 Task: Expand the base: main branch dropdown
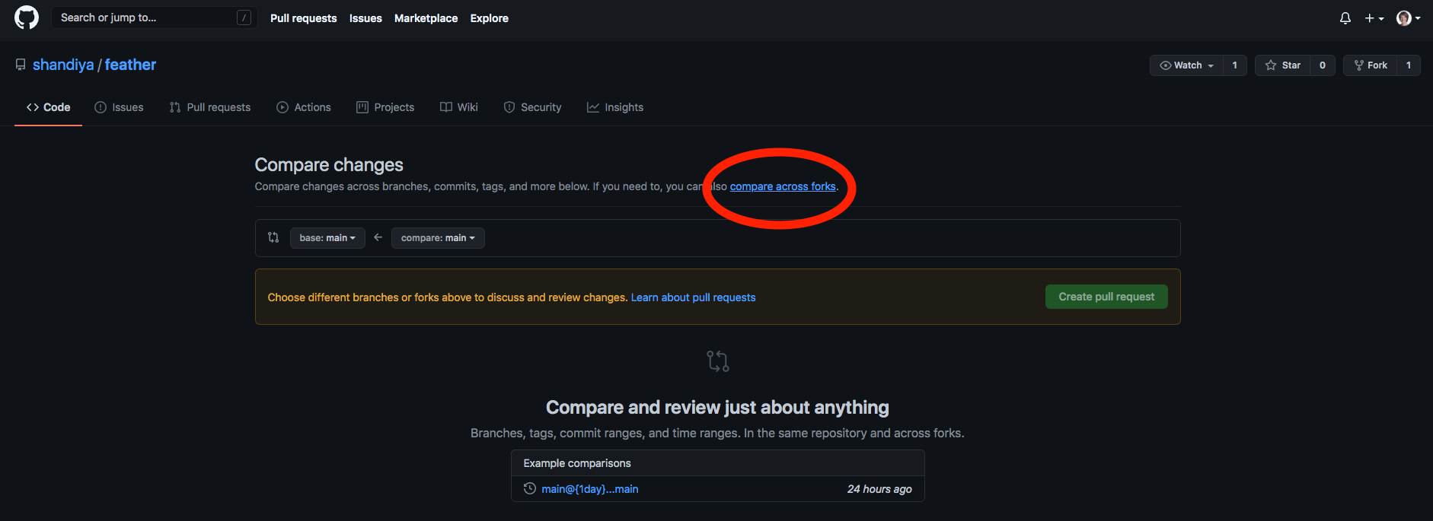coord(327,238)
